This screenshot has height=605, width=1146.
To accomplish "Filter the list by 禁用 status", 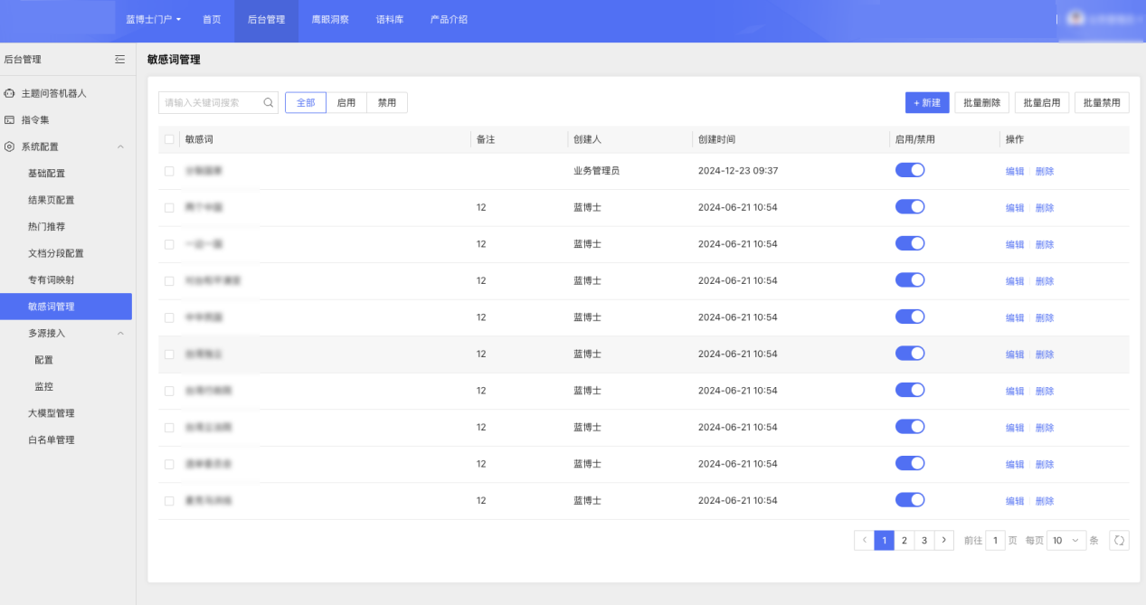I will (x=387, y=103).
